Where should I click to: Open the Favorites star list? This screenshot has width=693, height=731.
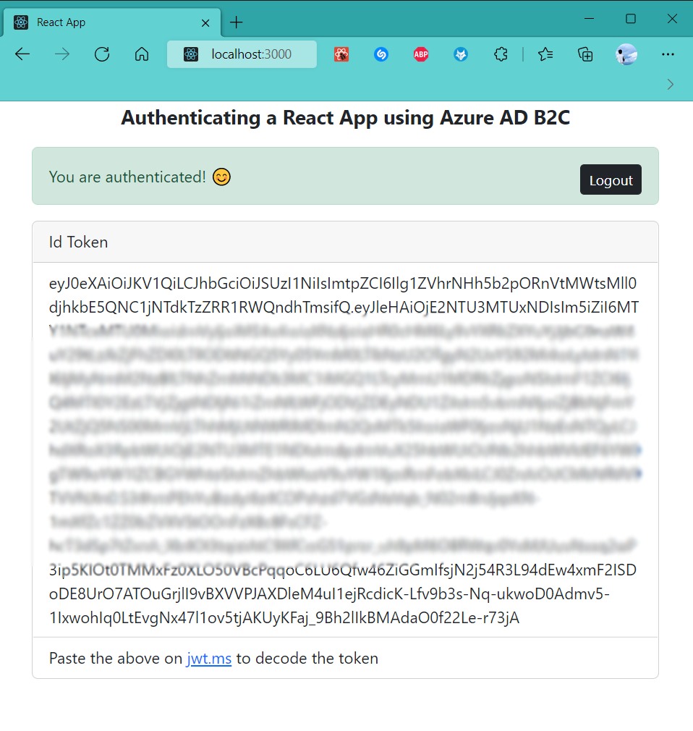click(545, 54)
